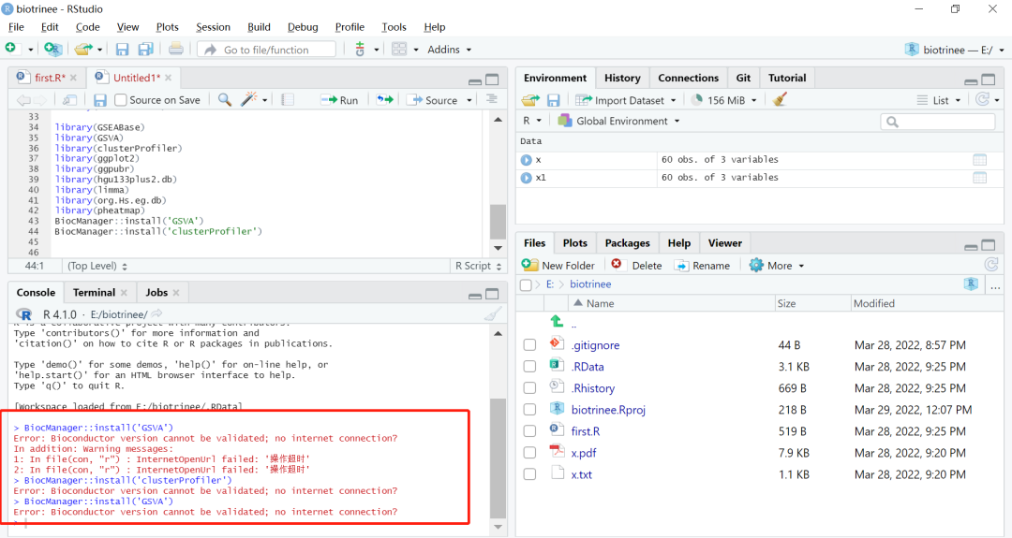Expand data frame x1 details

[x=526, y=178]
